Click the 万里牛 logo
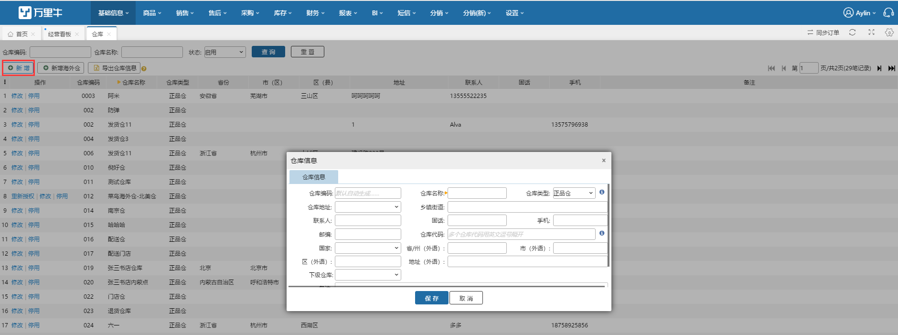The height and width of the screenshot is (335, 898). point(40,12)
